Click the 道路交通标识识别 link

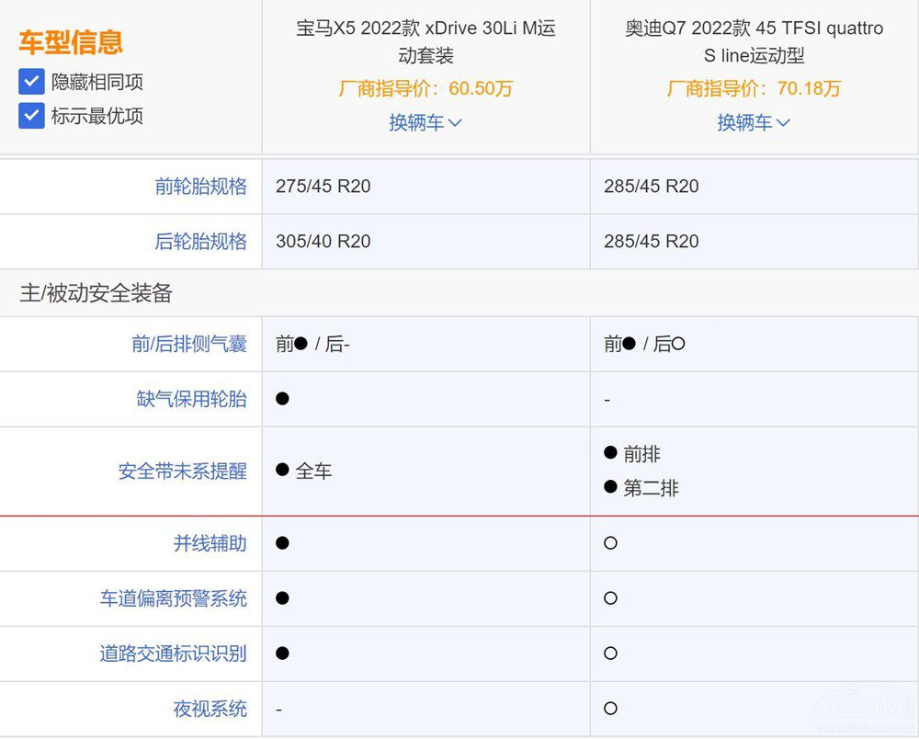[174, 654]
